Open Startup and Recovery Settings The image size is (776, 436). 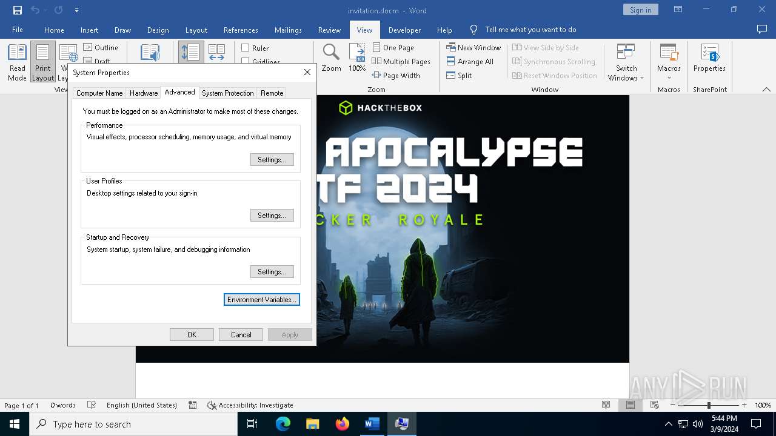272,271
